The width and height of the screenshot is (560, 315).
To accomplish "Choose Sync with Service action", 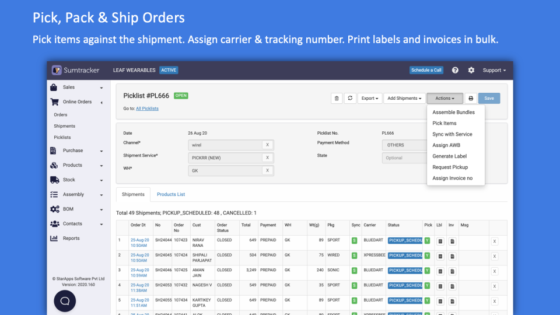I will (452, 134).
